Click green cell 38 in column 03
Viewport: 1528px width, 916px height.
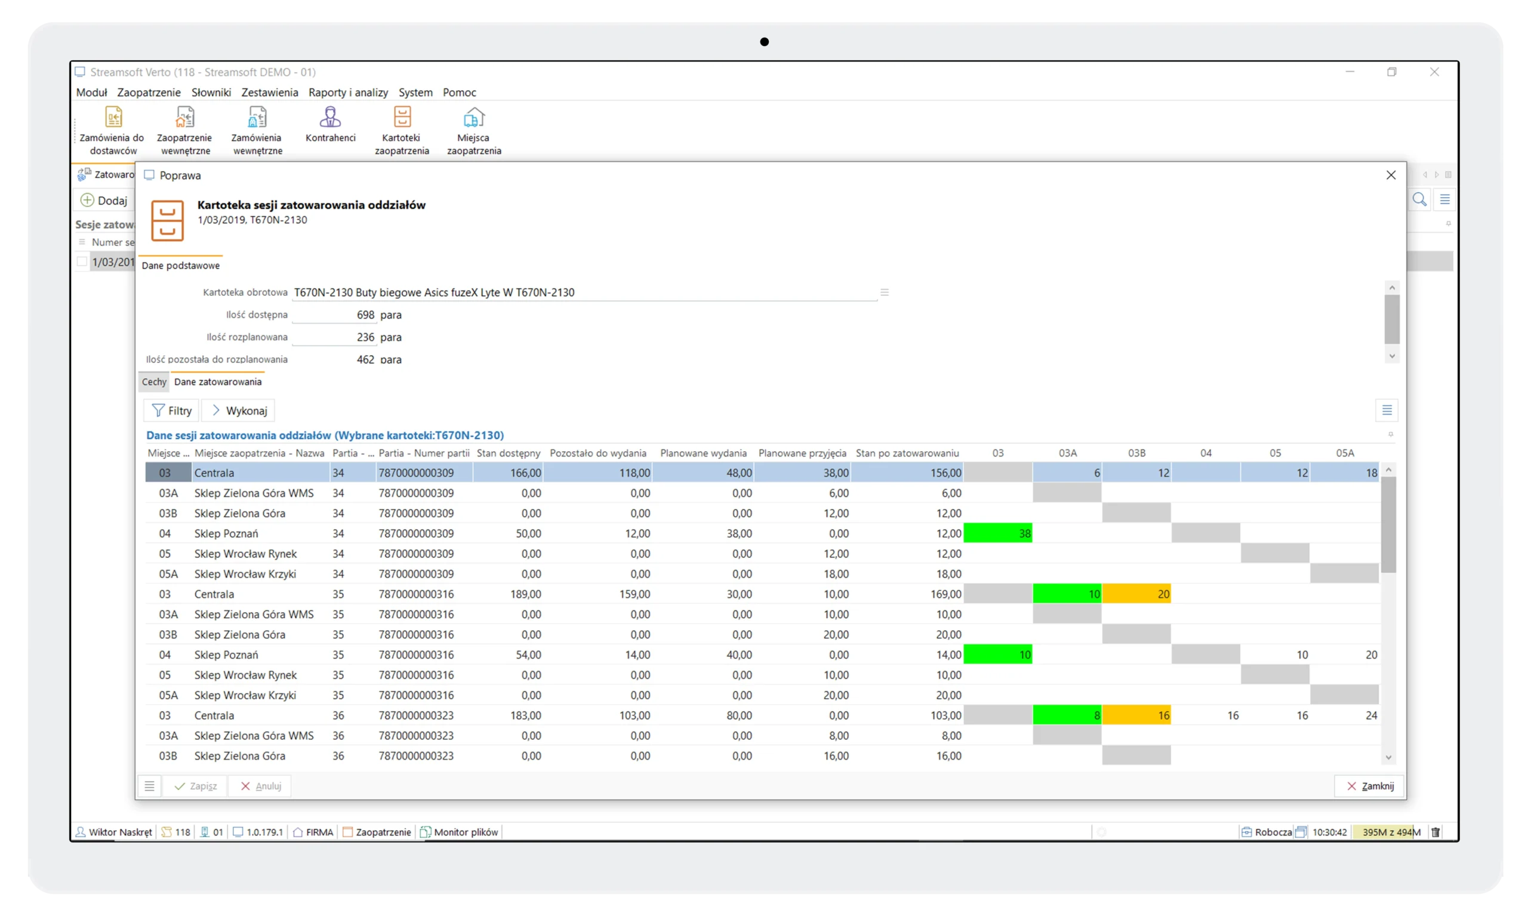point(997,533)
